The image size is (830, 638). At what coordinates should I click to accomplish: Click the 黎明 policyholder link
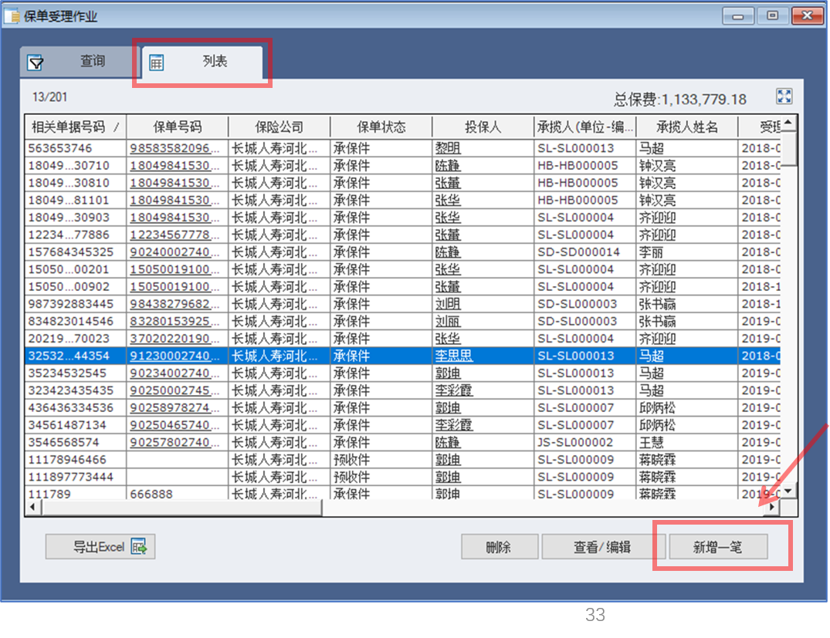(447, 149)
